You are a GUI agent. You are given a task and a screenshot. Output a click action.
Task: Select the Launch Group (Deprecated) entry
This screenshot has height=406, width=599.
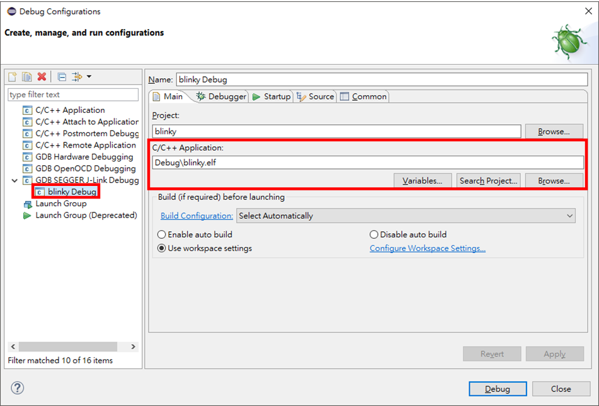click(86, 216)
